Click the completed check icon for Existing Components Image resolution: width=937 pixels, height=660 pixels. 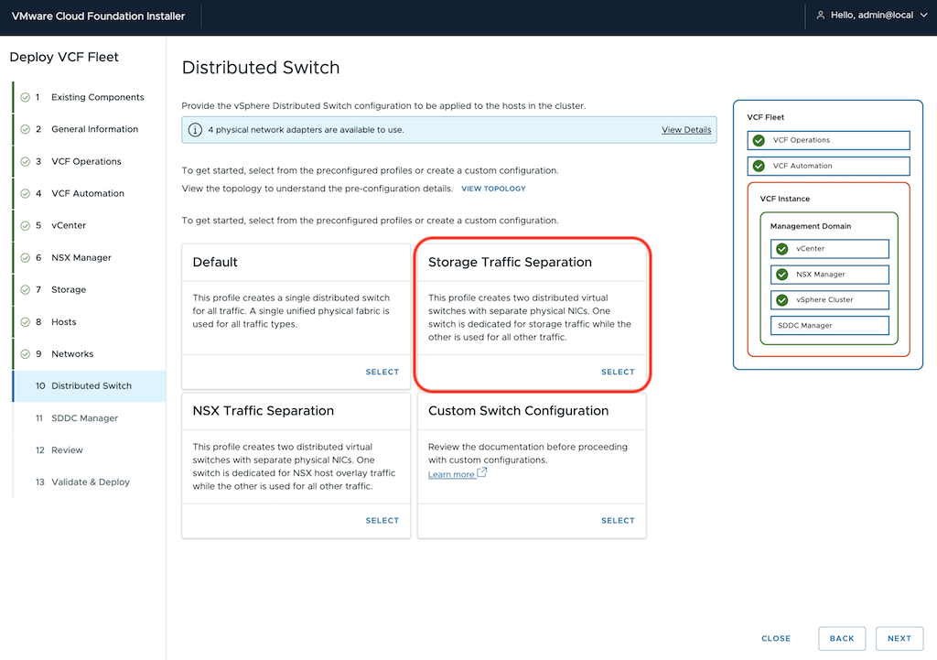click(25, 97)
